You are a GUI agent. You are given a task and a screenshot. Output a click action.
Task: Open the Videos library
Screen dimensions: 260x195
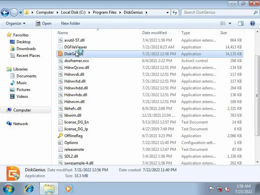19,96
